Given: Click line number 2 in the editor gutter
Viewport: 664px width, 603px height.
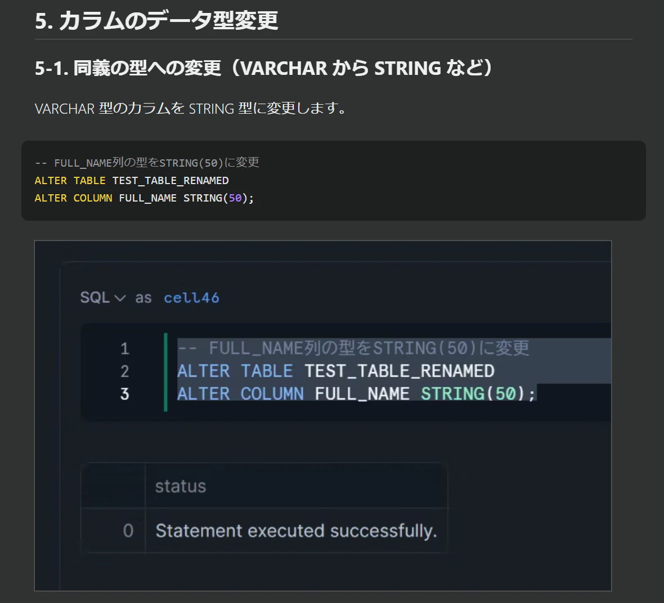Looking at the screenshot, I should click(124, 371).
